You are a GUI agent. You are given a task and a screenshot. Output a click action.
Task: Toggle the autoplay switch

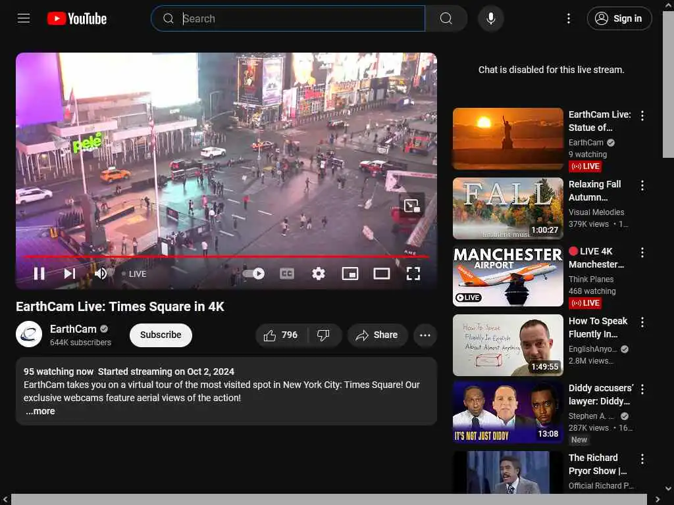pos(253,274)
